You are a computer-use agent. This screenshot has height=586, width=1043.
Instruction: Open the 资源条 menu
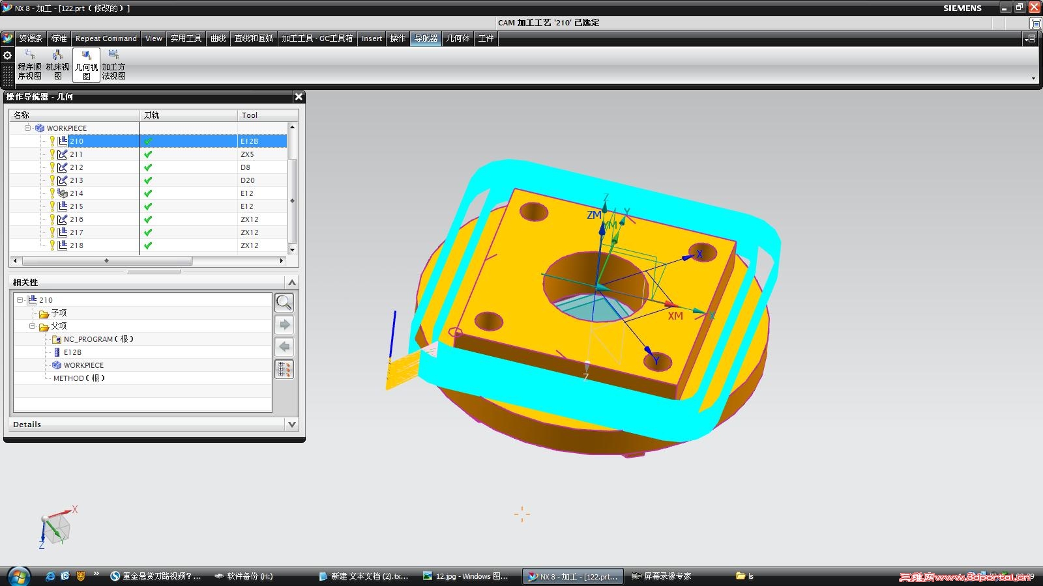click(30, 38)
